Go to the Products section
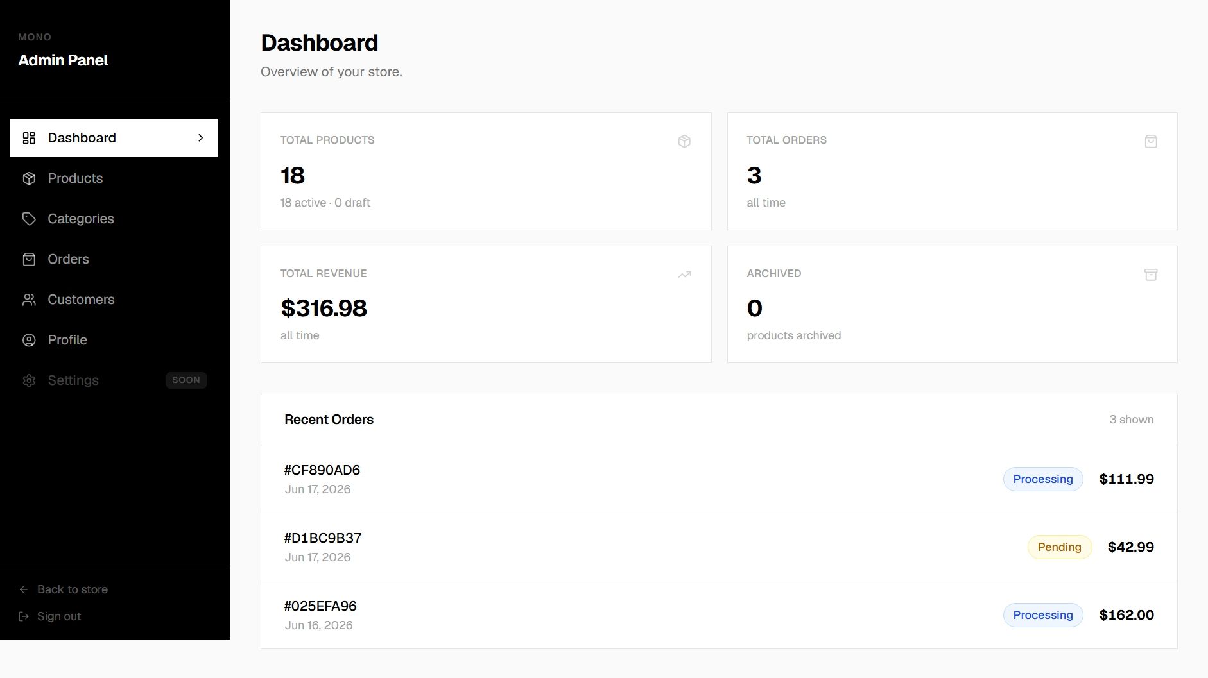This screenshot has width=1208, height=678. pyautogui.click(x=114, y=178)
